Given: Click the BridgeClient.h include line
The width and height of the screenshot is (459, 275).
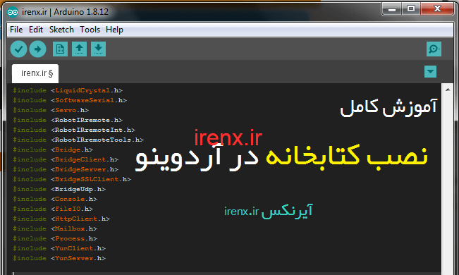Looking at the screenshot, I should click(x=66, y=159).
